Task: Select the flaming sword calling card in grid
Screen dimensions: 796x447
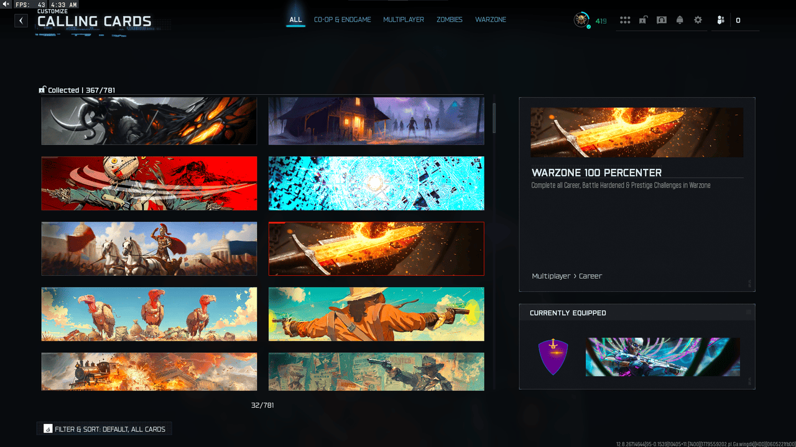Action: tap(376, 249)
